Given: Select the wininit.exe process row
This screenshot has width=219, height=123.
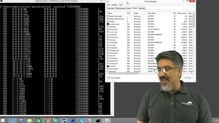Looking at the screenshot, I should coord(150,48).
